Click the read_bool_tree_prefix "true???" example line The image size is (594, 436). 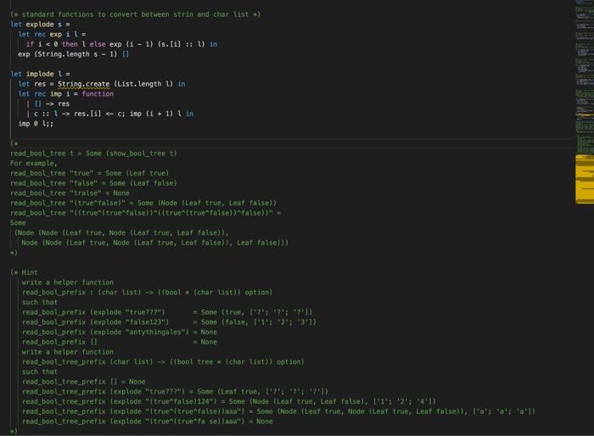coord(176,391)
